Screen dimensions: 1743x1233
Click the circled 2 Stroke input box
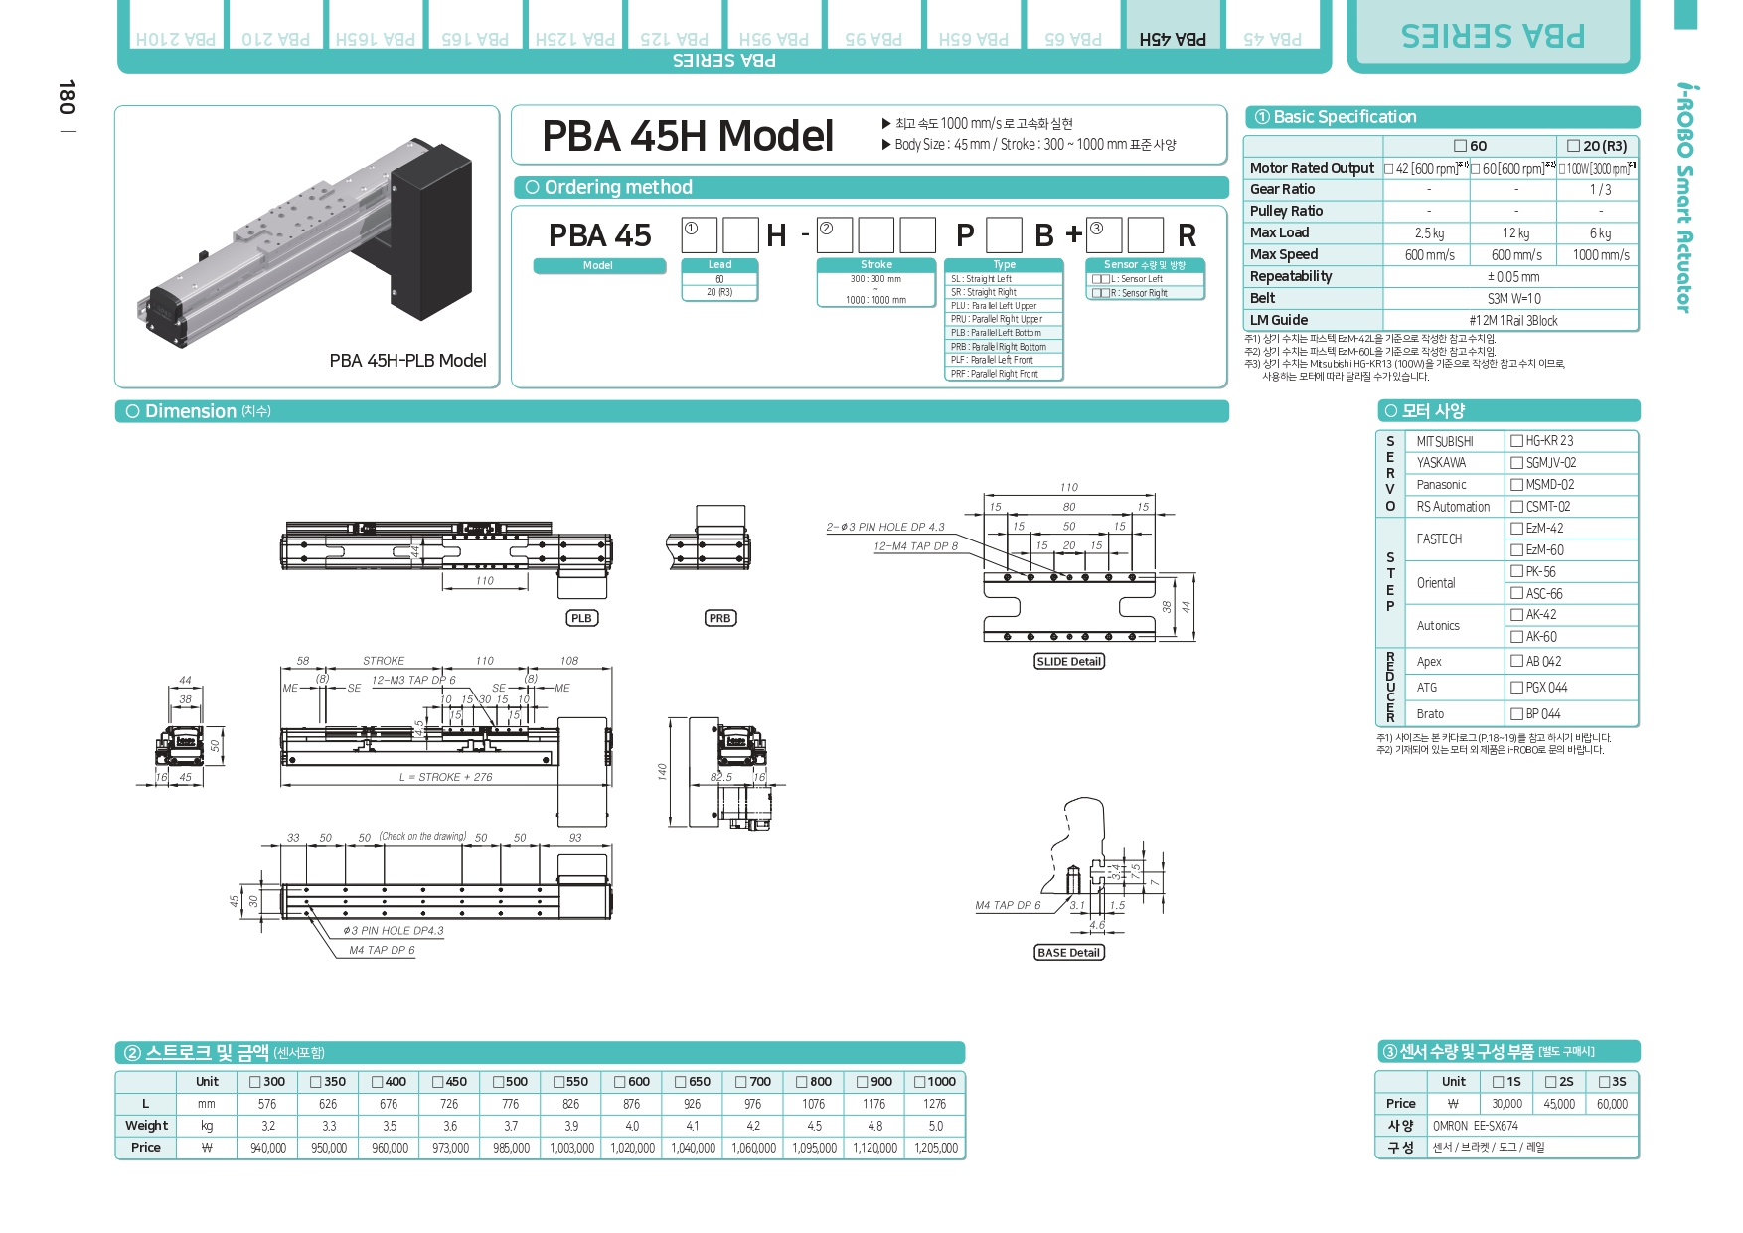(834, 235)
